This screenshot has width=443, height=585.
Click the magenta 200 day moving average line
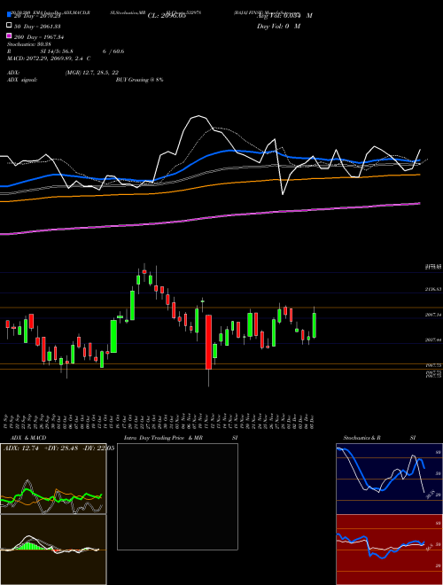(209, 217)
